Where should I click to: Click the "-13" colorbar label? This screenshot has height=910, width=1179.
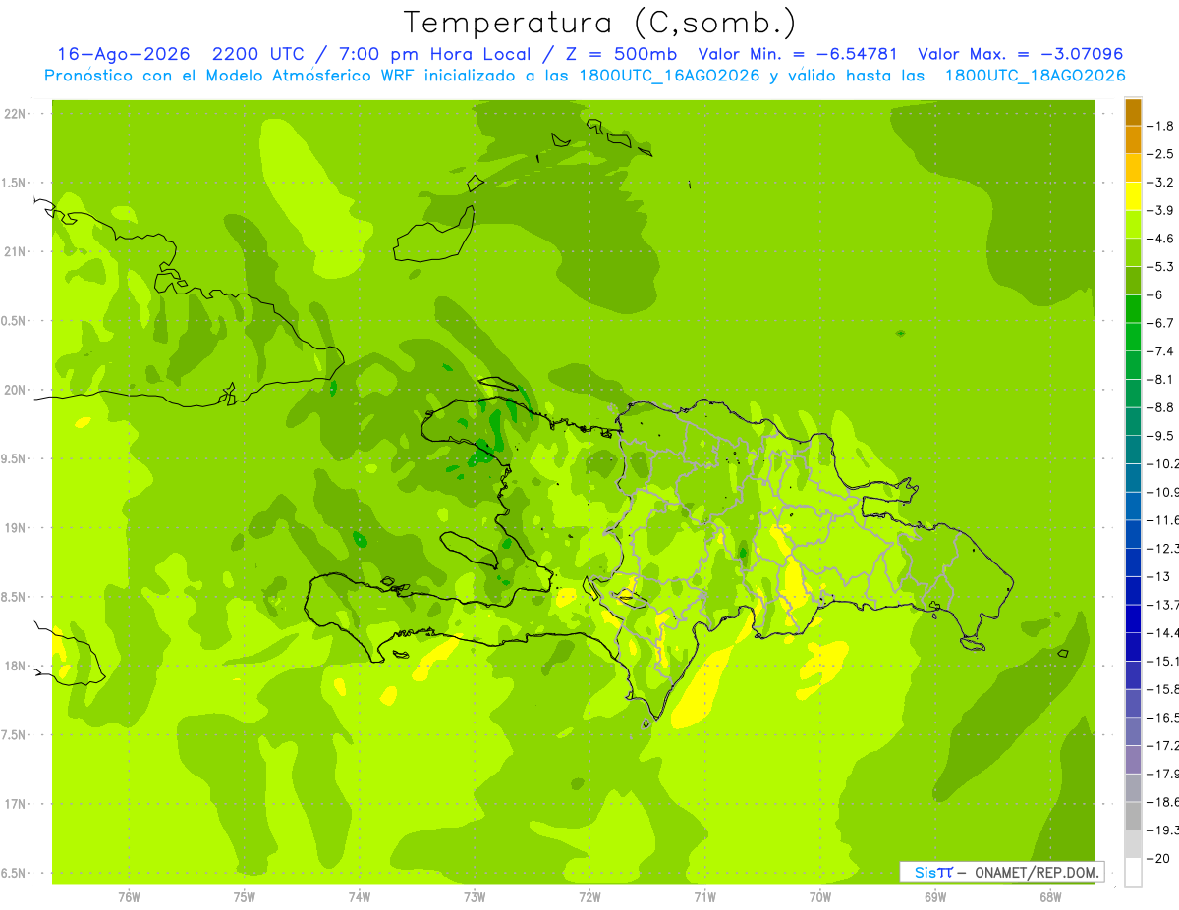1160,576
